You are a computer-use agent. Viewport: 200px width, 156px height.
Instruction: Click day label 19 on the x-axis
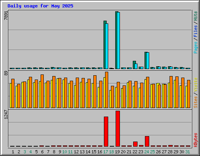point(117,152)
